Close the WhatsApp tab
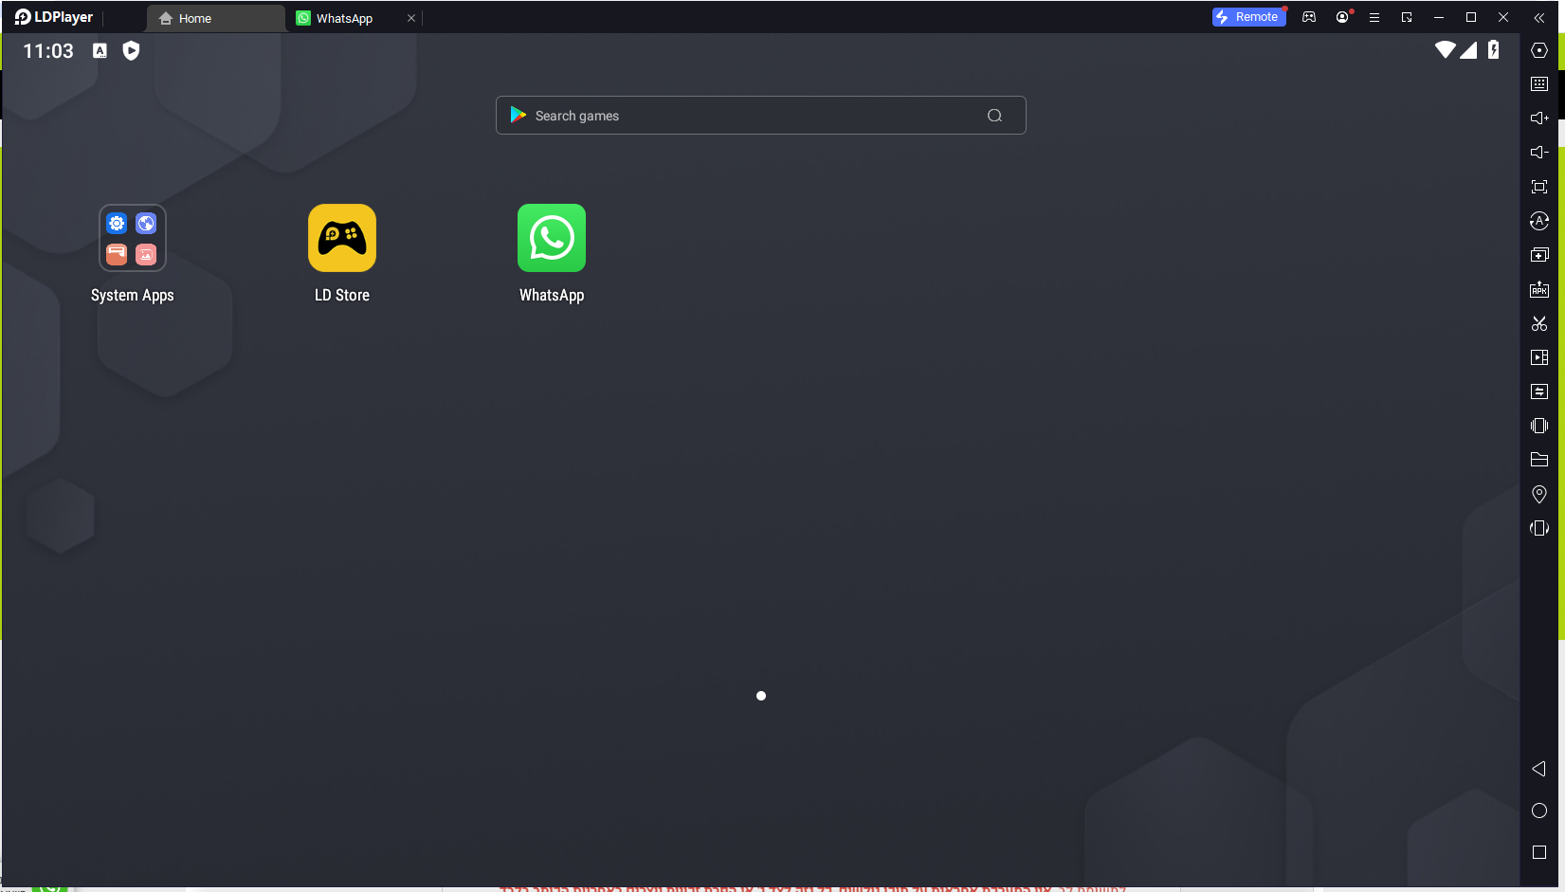This screenshot has height=892, width=1565. (411, 18)
